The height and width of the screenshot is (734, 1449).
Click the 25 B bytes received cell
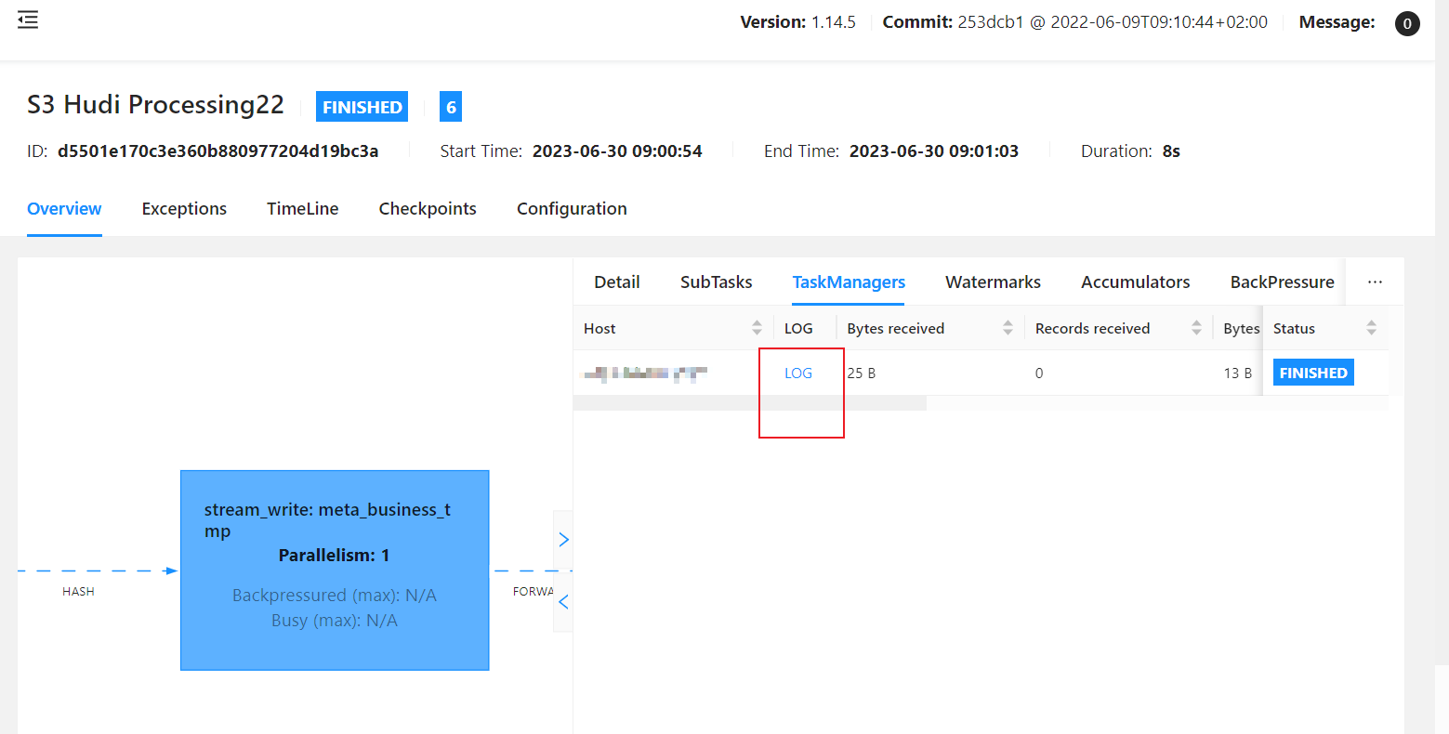pyautogui.click(x=862, y=374)
